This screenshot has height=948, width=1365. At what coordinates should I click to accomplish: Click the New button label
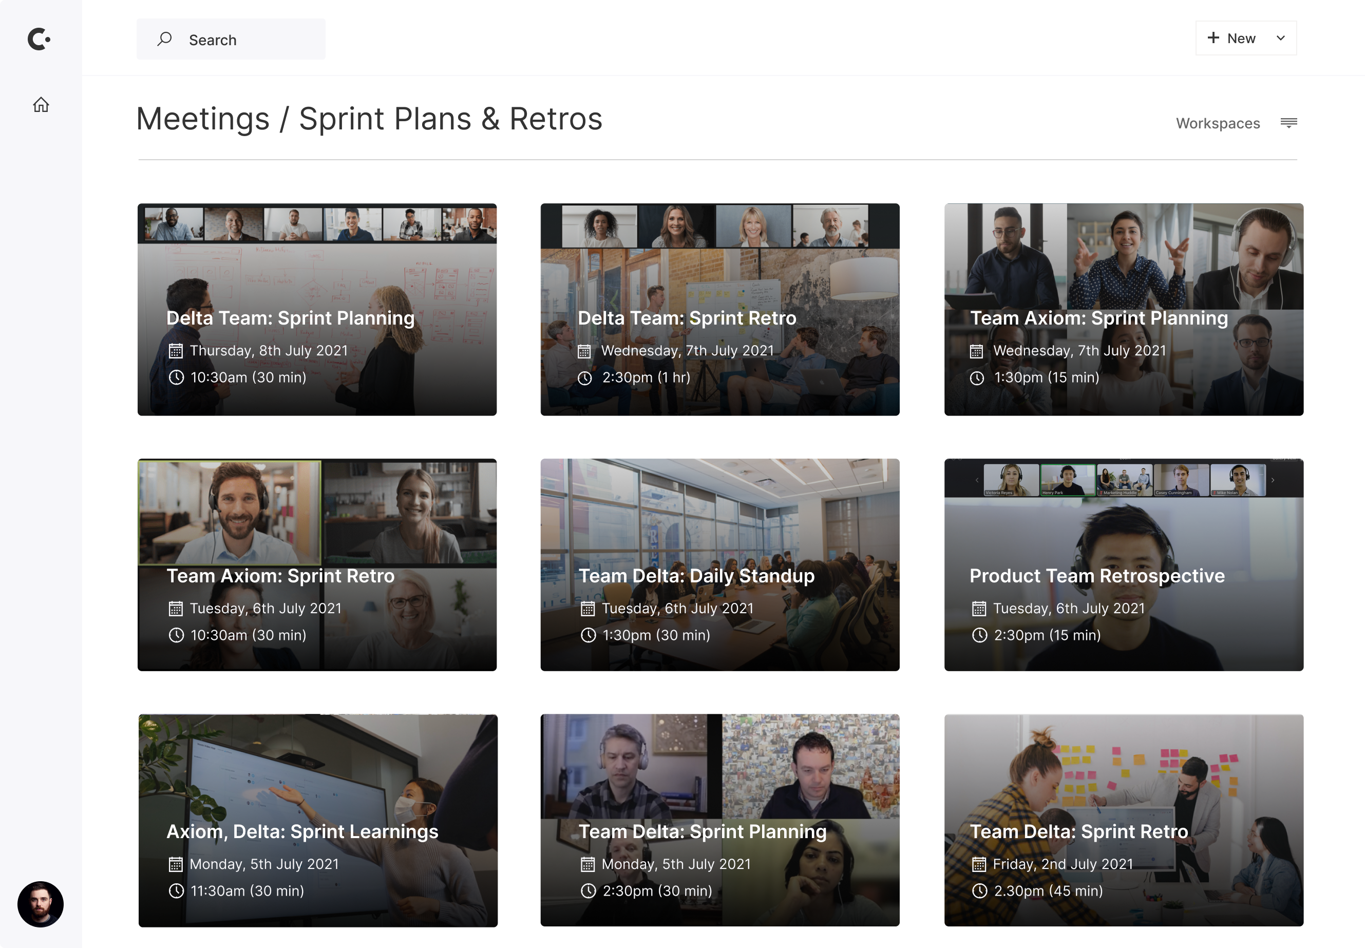click(1241, 39)
